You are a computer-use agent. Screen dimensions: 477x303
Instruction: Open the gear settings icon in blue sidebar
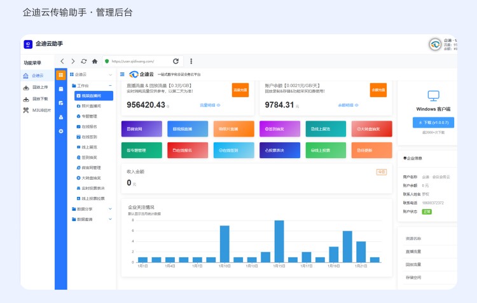[60, 131]
